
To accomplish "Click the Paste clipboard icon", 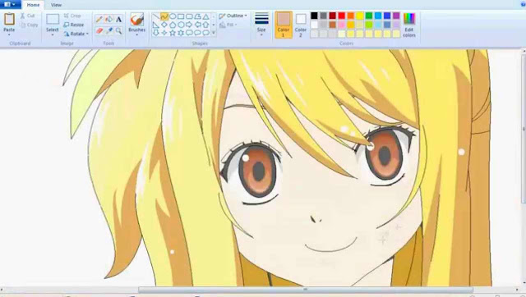I will coord(9,20).
